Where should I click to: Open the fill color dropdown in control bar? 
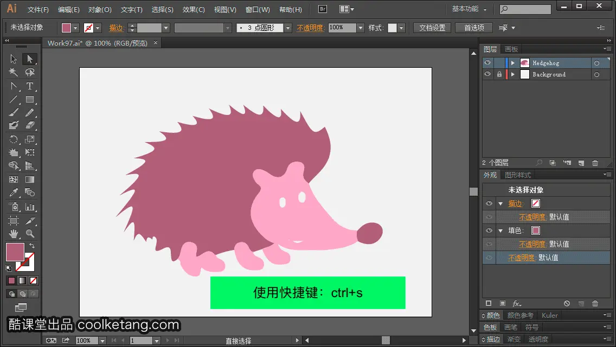point(75,28)
